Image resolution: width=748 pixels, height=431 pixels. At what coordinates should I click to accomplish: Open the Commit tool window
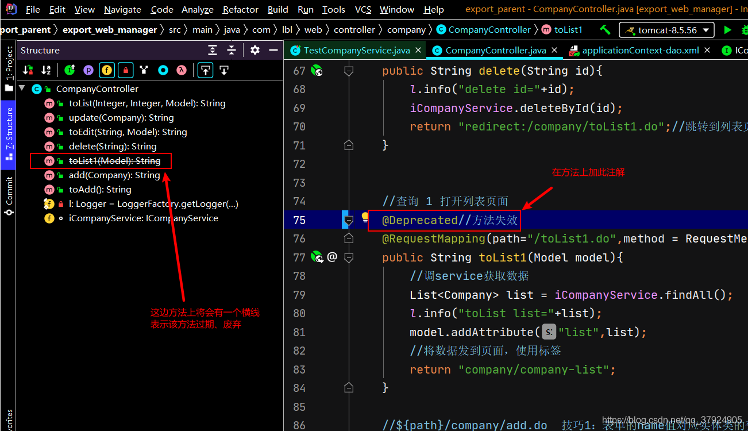pyautogui.click(x=9, y=197)
